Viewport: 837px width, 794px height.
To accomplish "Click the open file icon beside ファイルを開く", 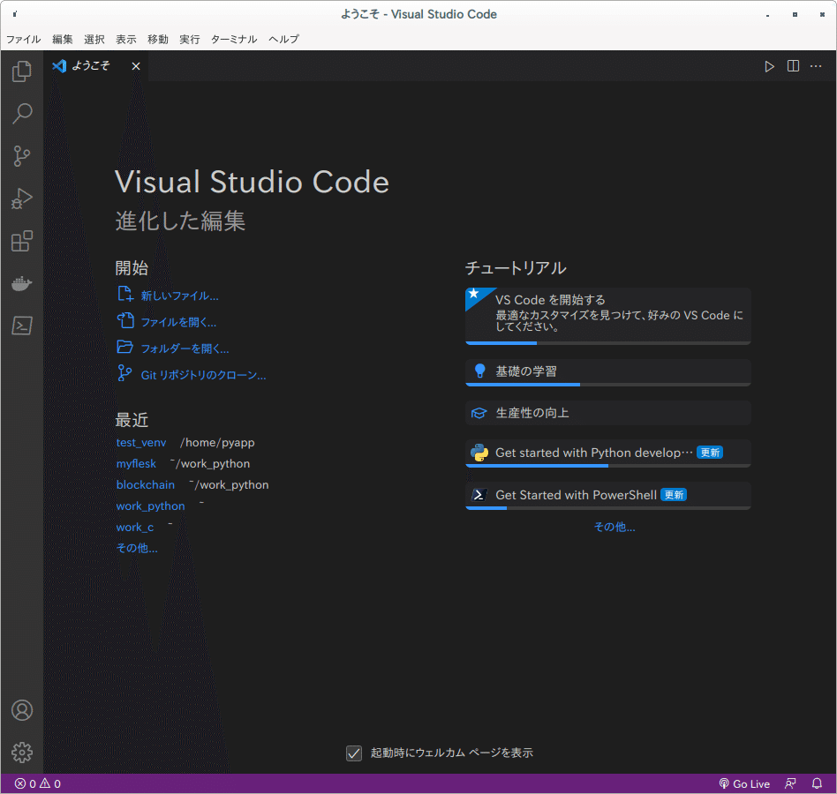I will pos(124,320).
